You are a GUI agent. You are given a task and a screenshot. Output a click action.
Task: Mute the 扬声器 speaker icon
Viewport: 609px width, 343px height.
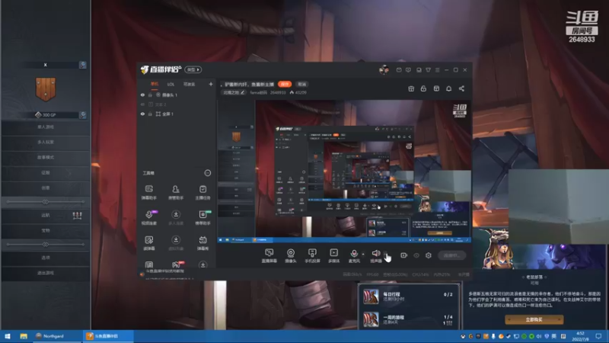pos(375,255)
